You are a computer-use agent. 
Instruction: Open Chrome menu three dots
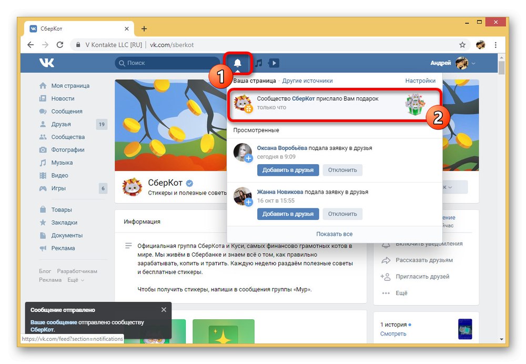tap(495, 45)
